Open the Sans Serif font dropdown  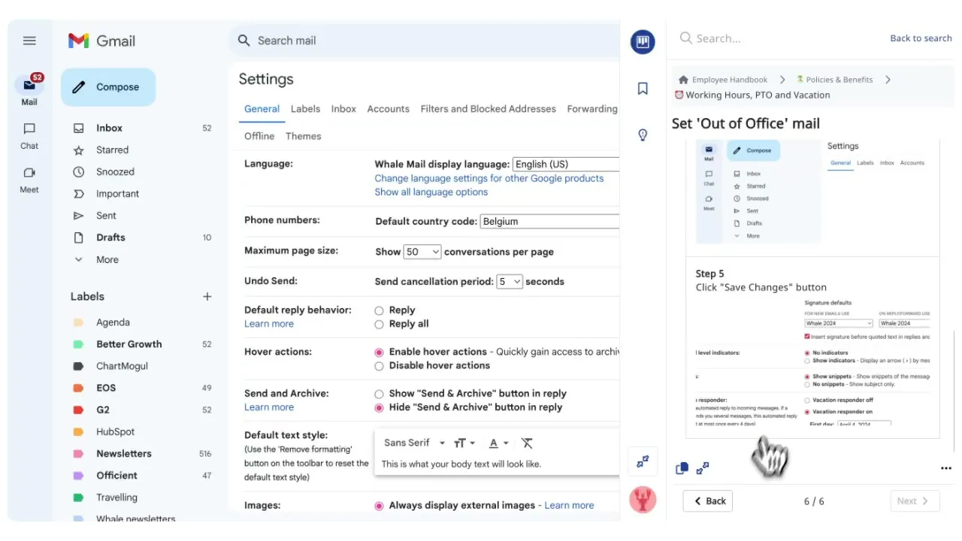coord(414,443)
